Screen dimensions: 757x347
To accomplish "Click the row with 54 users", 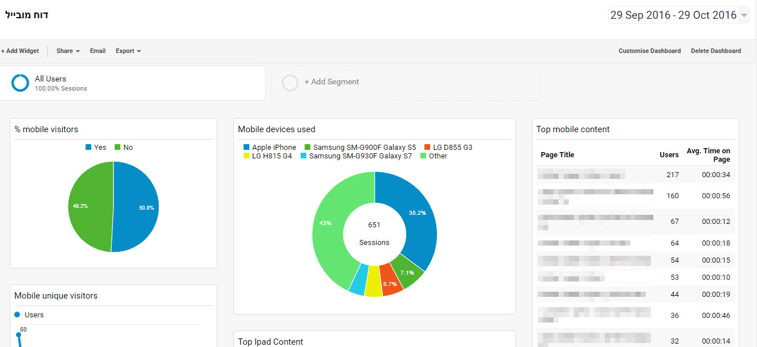I will [x=635, y=260].
